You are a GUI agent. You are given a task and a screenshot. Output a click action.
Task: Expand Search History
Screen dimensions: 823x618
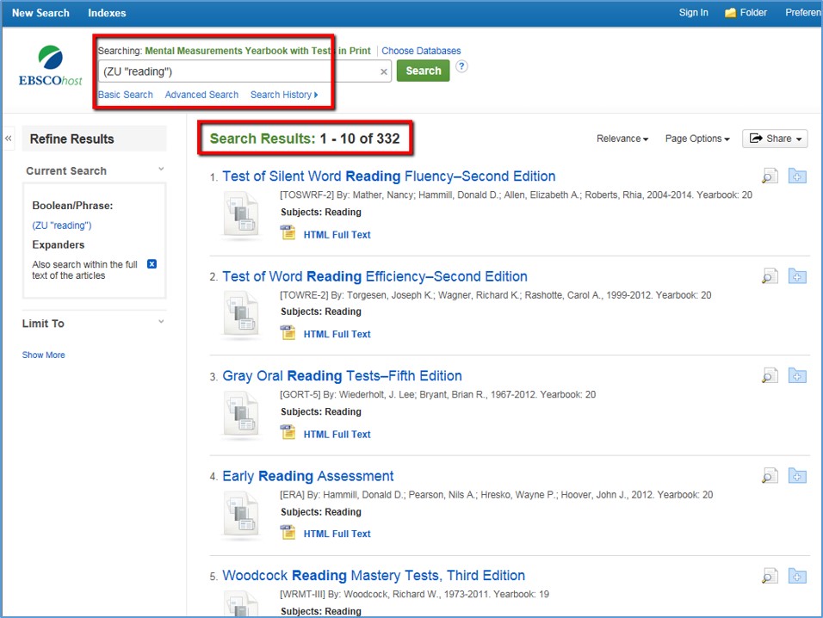click(x=284, y=95)
